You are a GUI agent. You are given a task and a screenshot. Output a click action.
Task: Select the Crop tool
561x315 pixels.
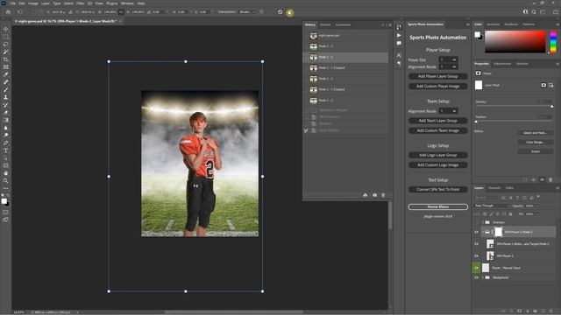pyautogui.click(x=6, y=59)
